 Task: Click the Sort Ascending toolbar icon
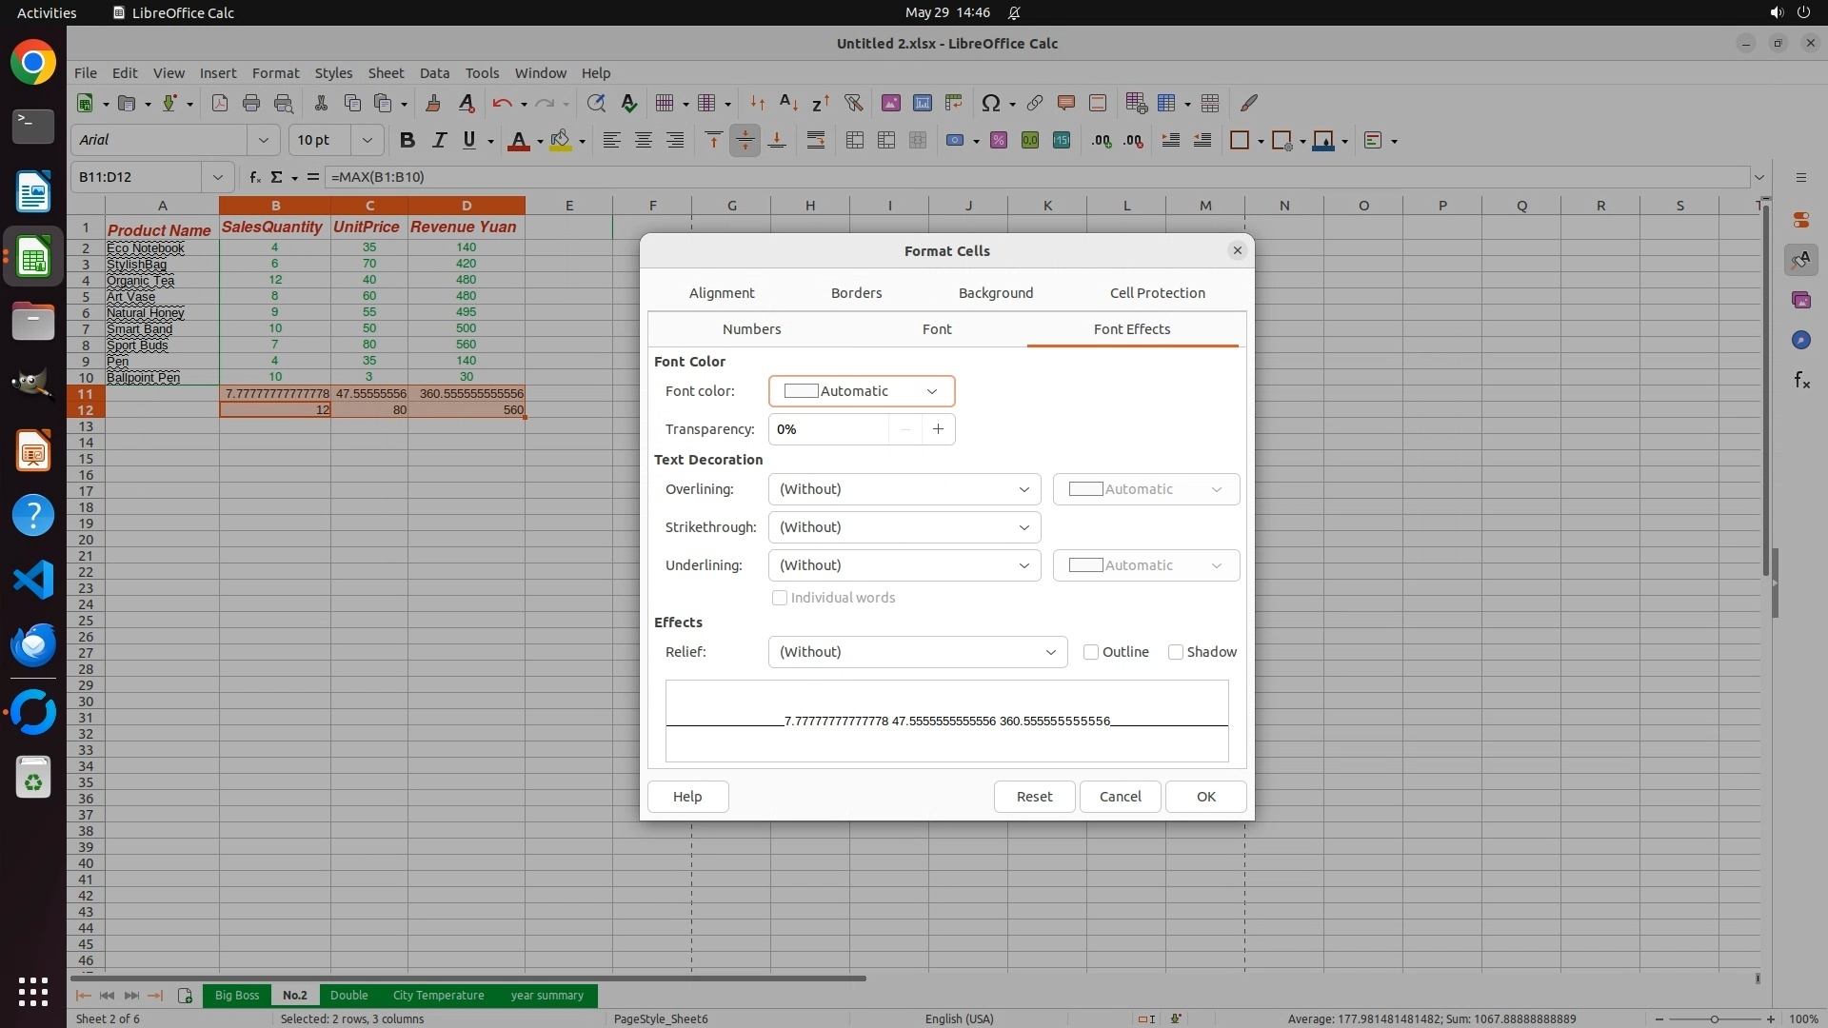(x=788, y=103)
